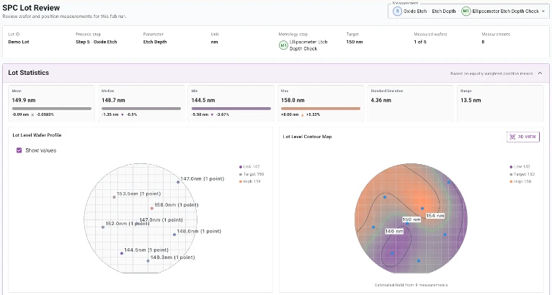Click High 158 legend entry in Contour Map
Screen dimensions: 552x295
coord(520,181)
